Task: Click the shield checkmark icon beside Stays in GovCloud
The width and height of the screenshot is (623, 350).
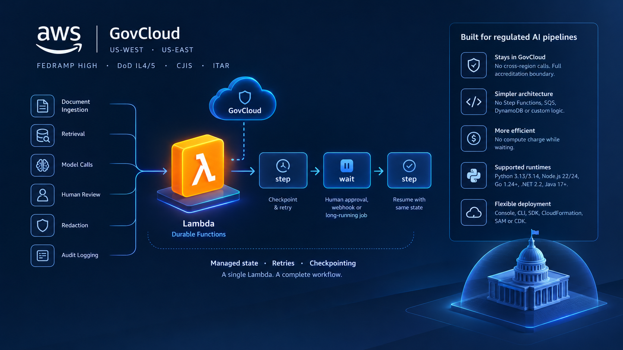Action: pos(474,65)
